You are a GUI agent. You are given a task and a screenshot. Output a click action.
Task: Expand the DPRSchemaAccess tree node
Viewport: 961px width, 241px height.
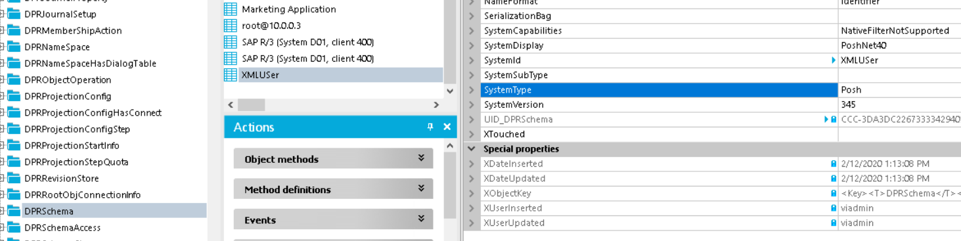click(x=2, y=227)
